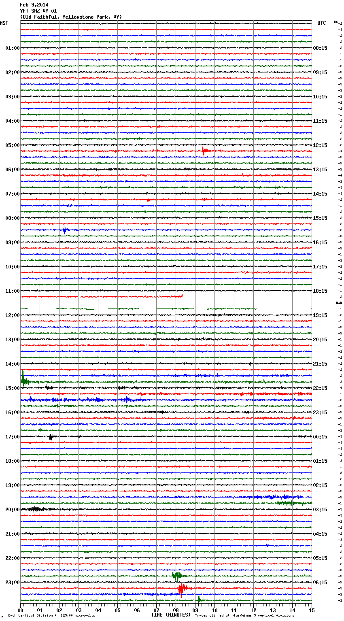Select the '07:00' MST hour label

(13, 194)
